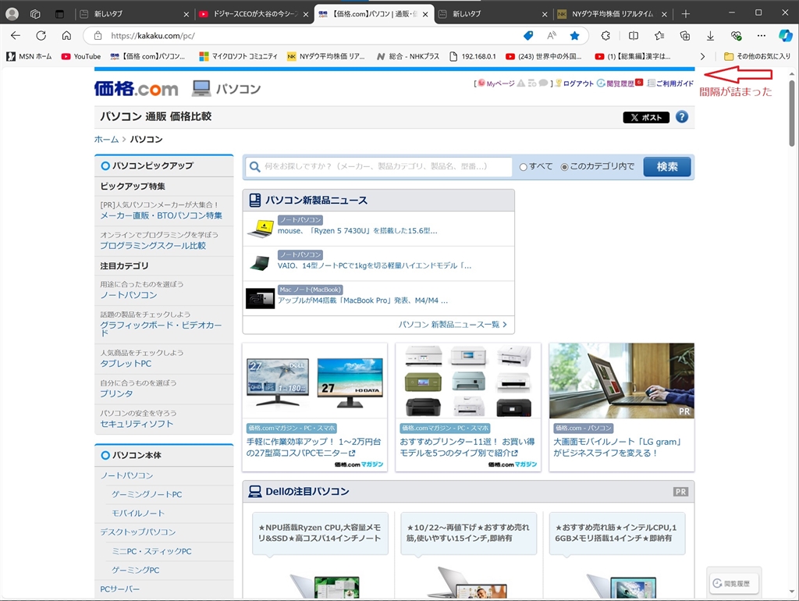799x601 pixels.
Task: Expand the bookmarks bar overflow chevron
Action: (703, 56)
